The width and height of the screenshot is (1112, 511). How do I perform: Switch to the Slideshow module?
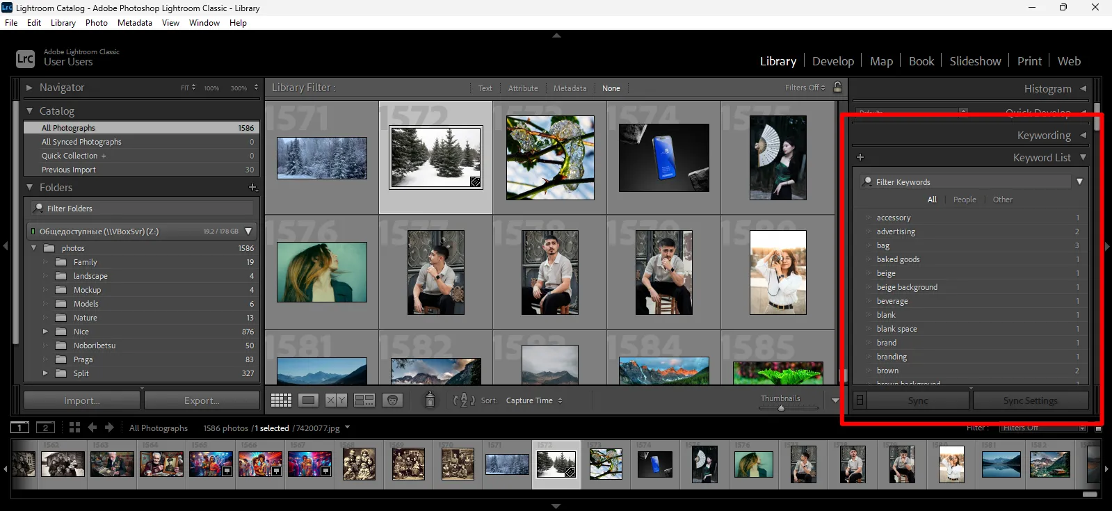(975, 61)
